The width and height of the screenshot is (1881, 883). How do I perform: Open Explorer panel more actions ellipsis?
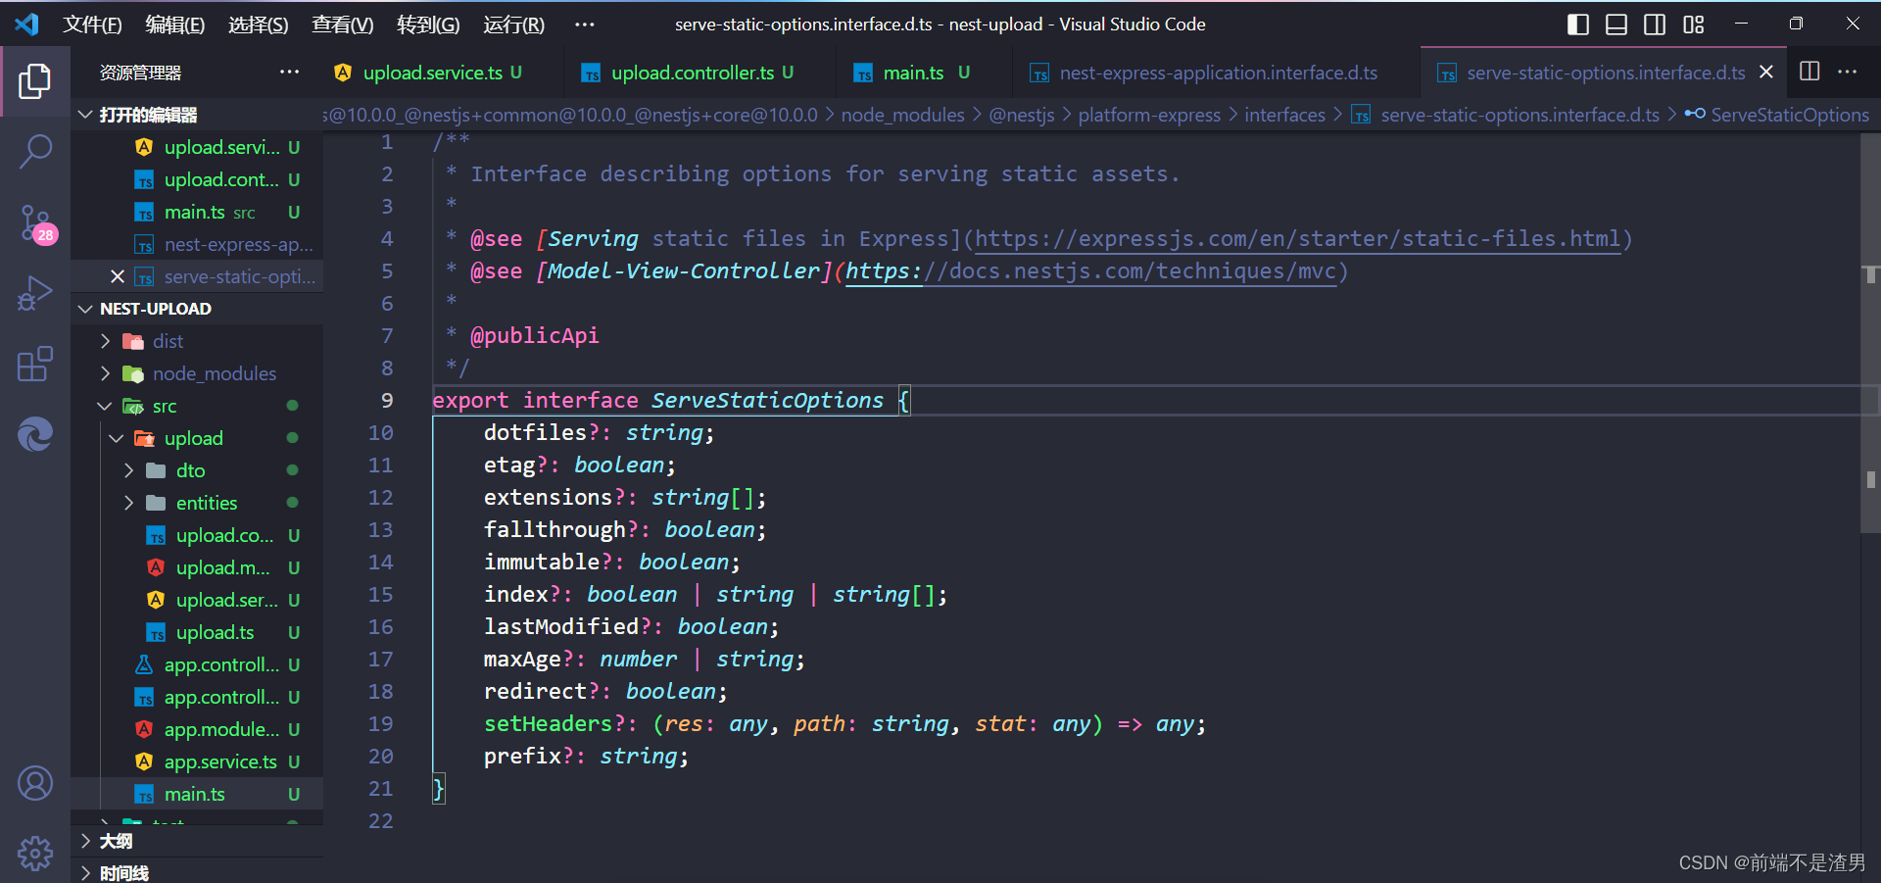tap(289, 72)
